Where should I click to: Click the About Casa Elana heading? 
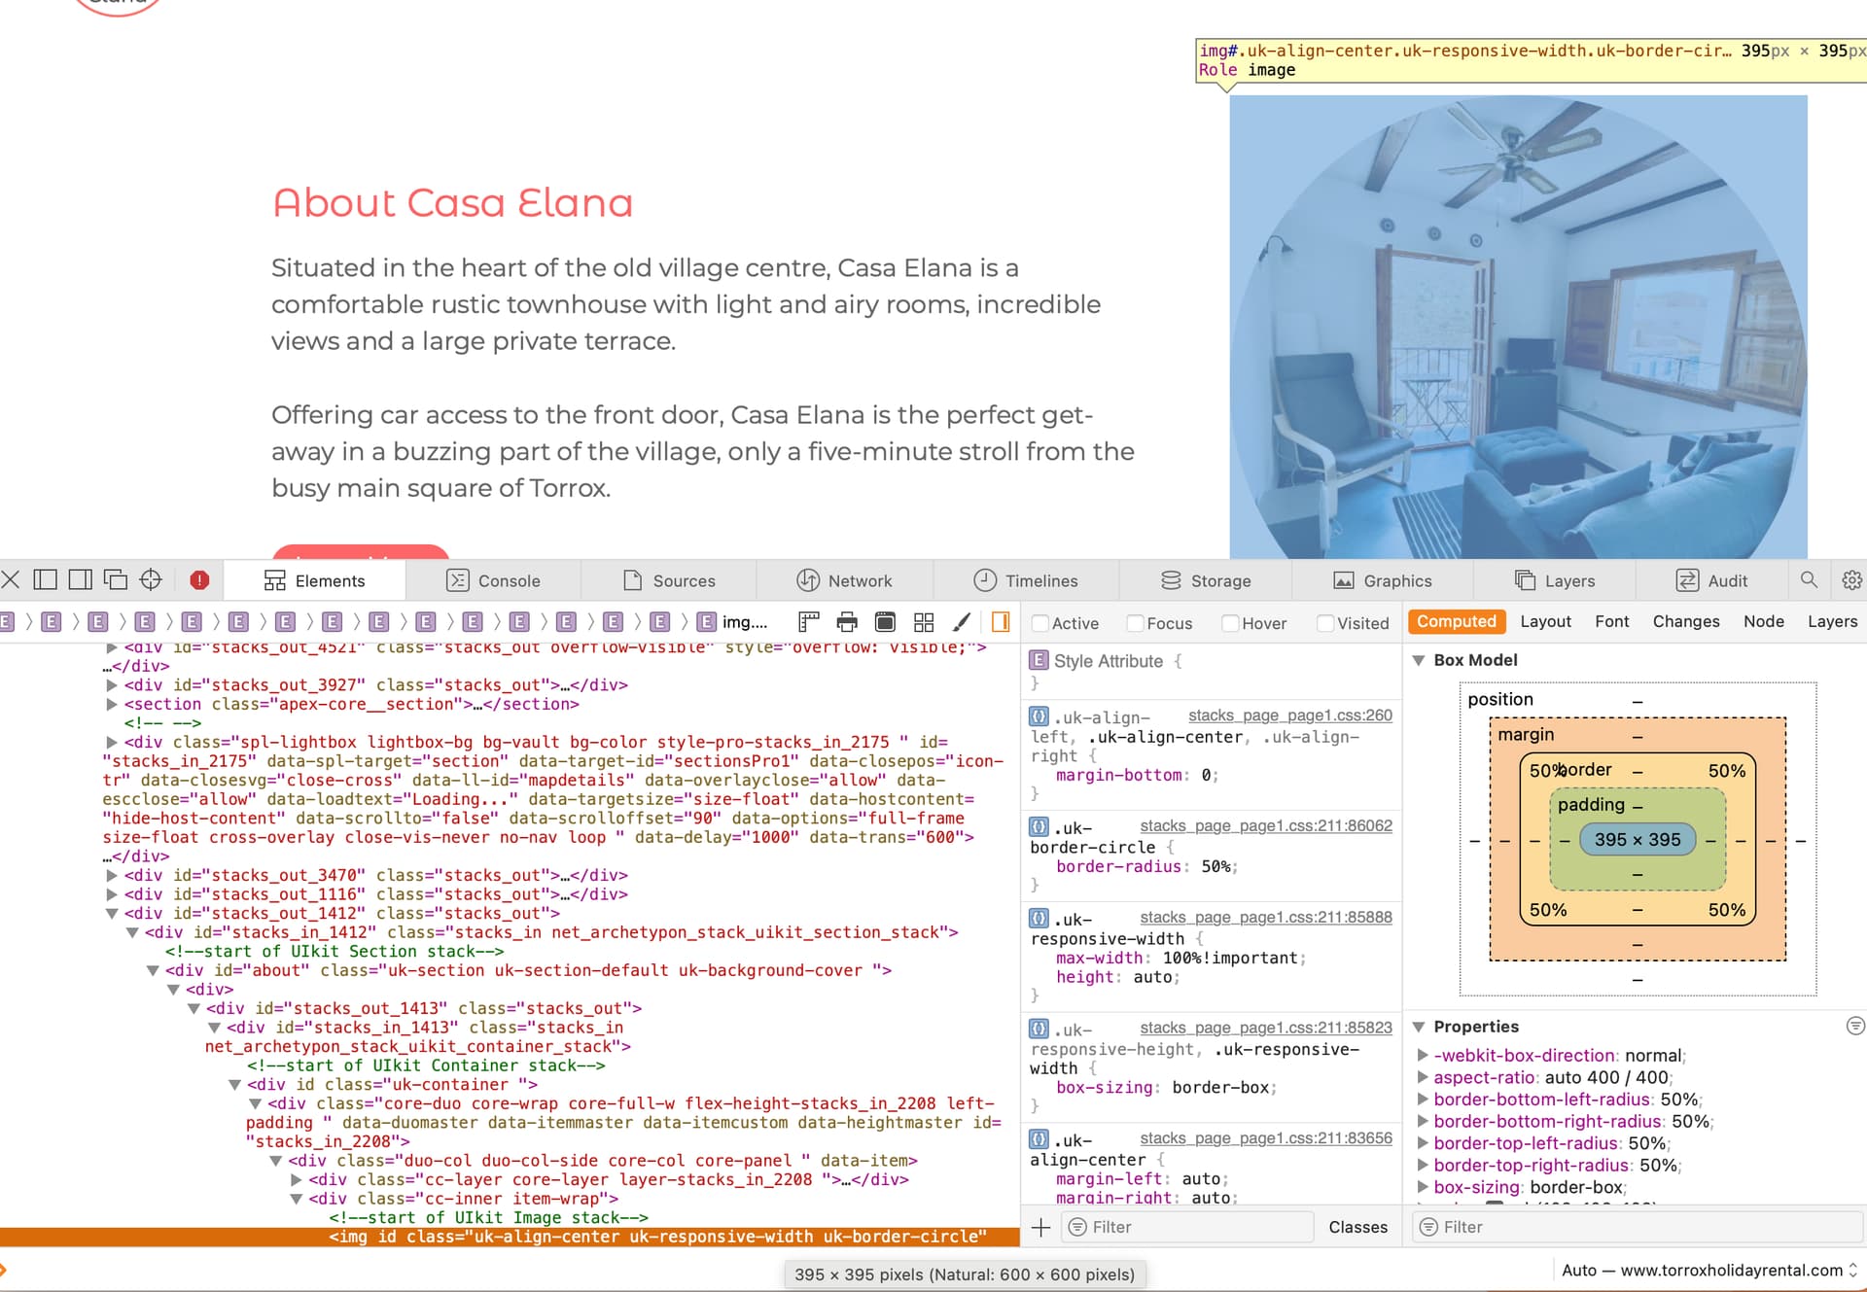pos(452,203)
